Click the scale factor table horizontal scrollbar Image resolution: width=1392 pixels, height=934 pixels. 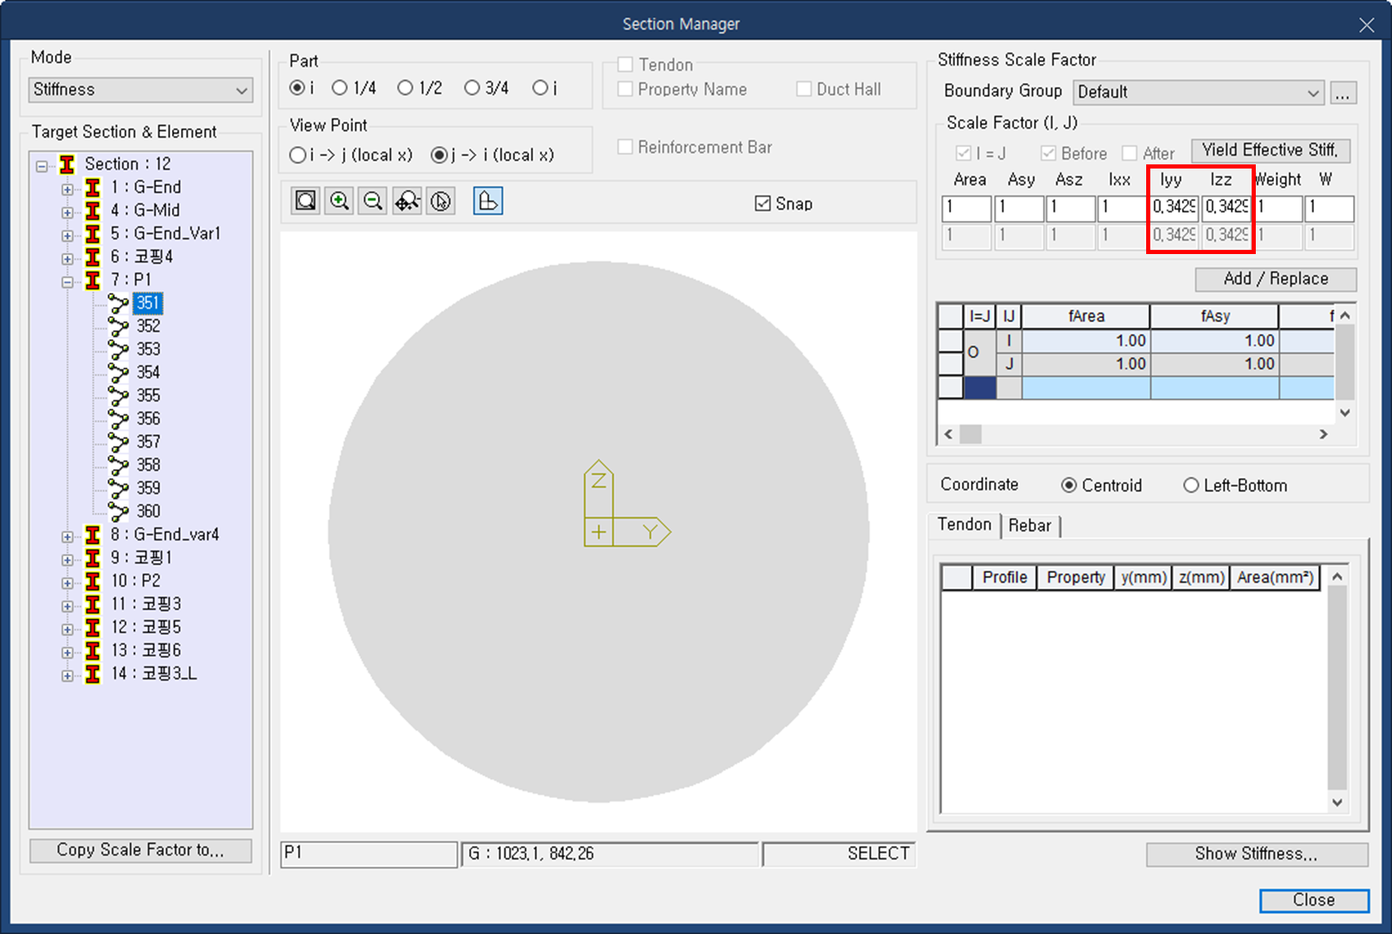1136,434
